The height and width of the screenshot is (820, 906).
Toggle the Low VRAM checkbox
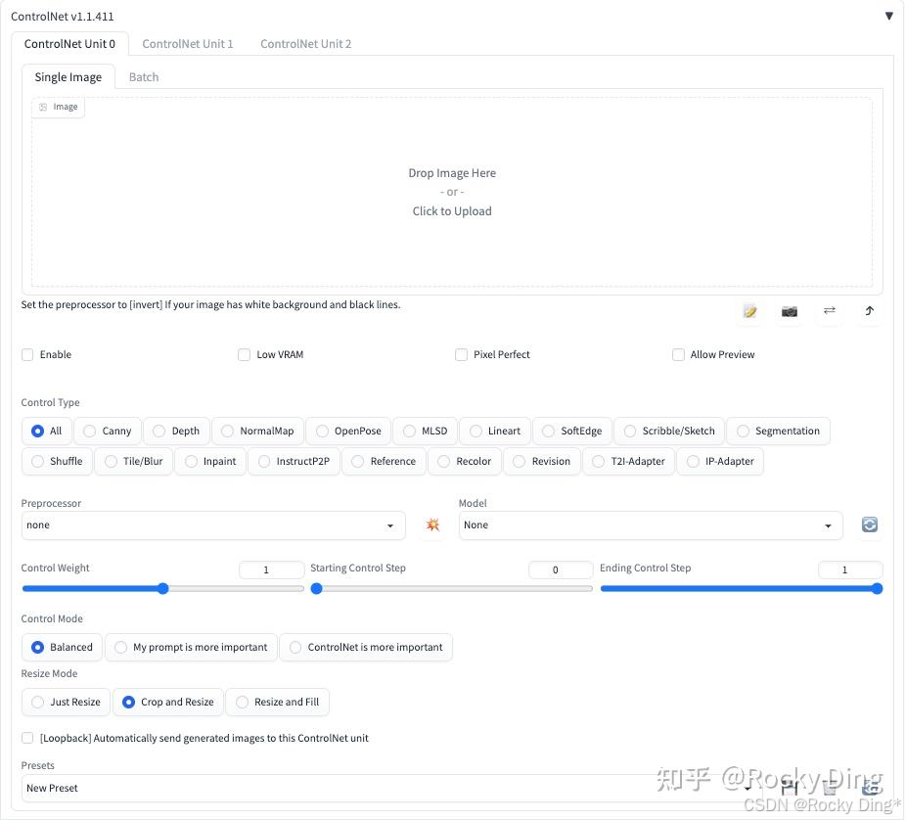[244, 354]
